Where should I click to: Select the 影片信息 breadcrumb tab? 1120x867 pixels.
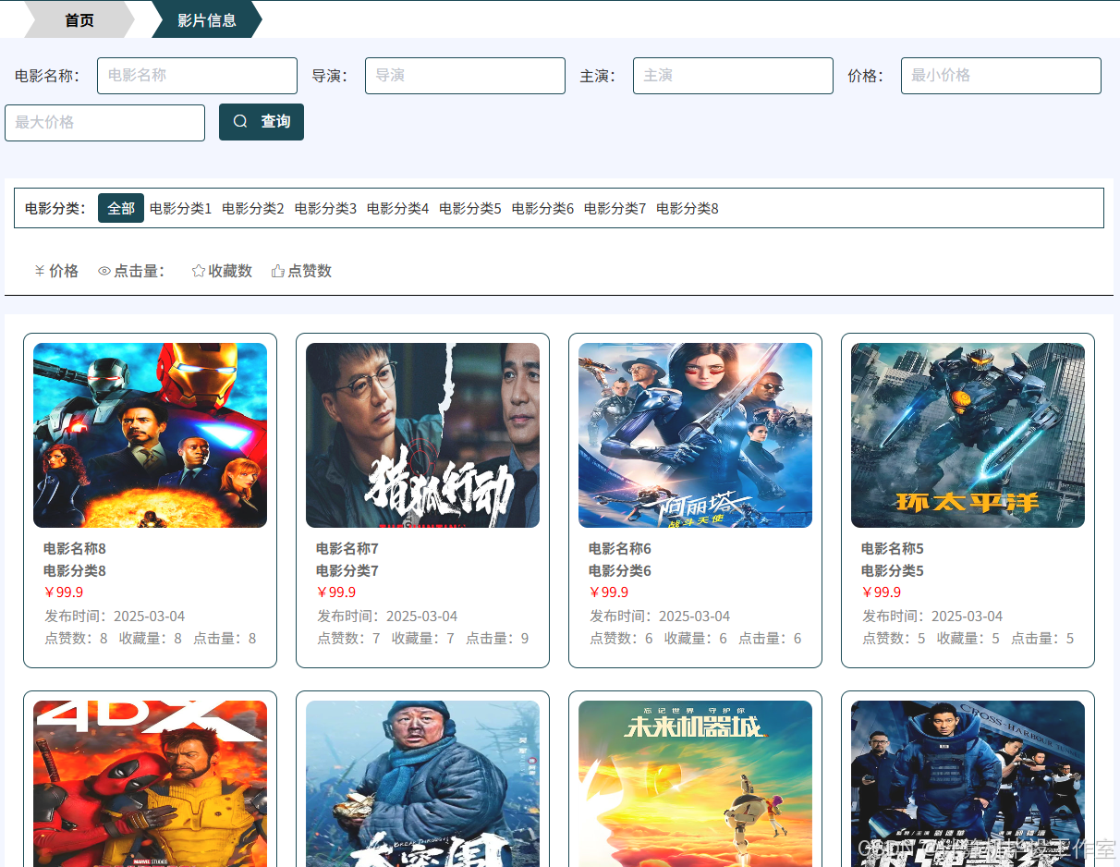pyautogui.click(x=207, y=19)
